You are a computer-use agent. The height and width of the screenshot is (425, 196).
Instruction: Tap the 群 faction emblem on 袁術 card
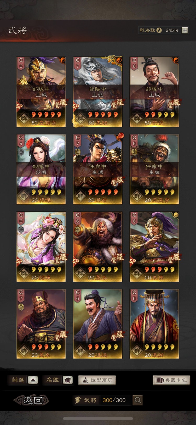tap(137, 350)
